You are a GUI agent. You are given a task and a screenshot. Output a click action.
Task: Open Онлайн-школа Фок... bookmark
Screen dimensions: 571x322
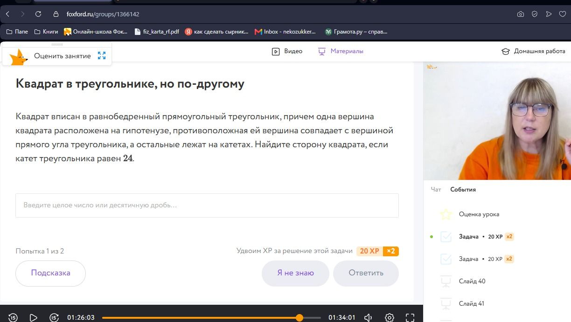(x=96, y=32)
